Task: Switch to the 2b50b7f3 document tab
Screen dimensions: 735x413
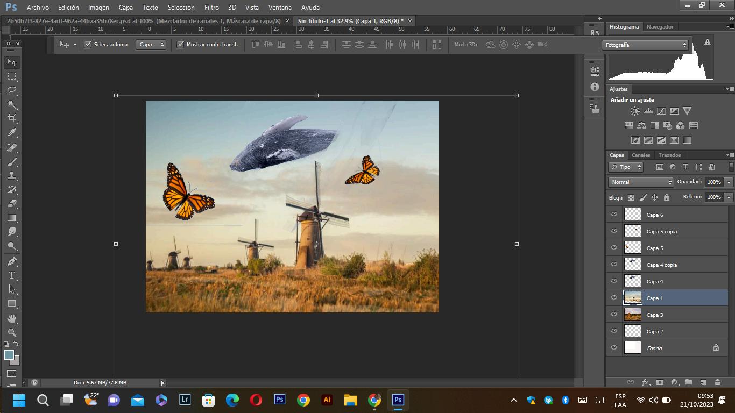Action: point(144,21)
